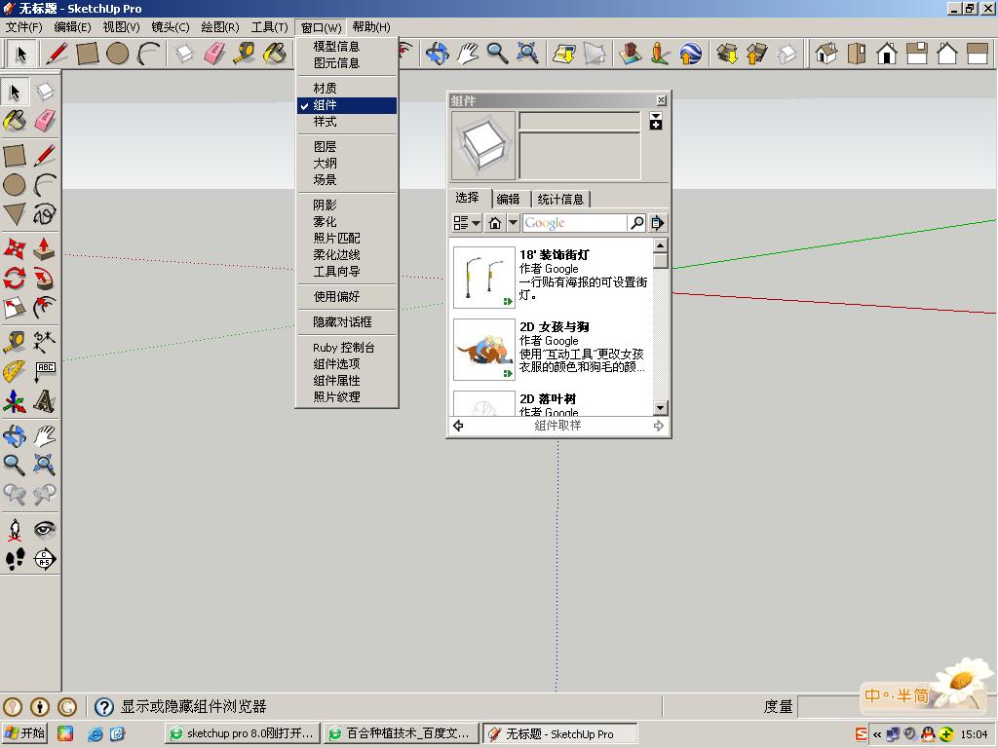Screen dimensions: 998x748
Task: Choose the Pan hand tool in top toolbar
Action: coord(467,54)
